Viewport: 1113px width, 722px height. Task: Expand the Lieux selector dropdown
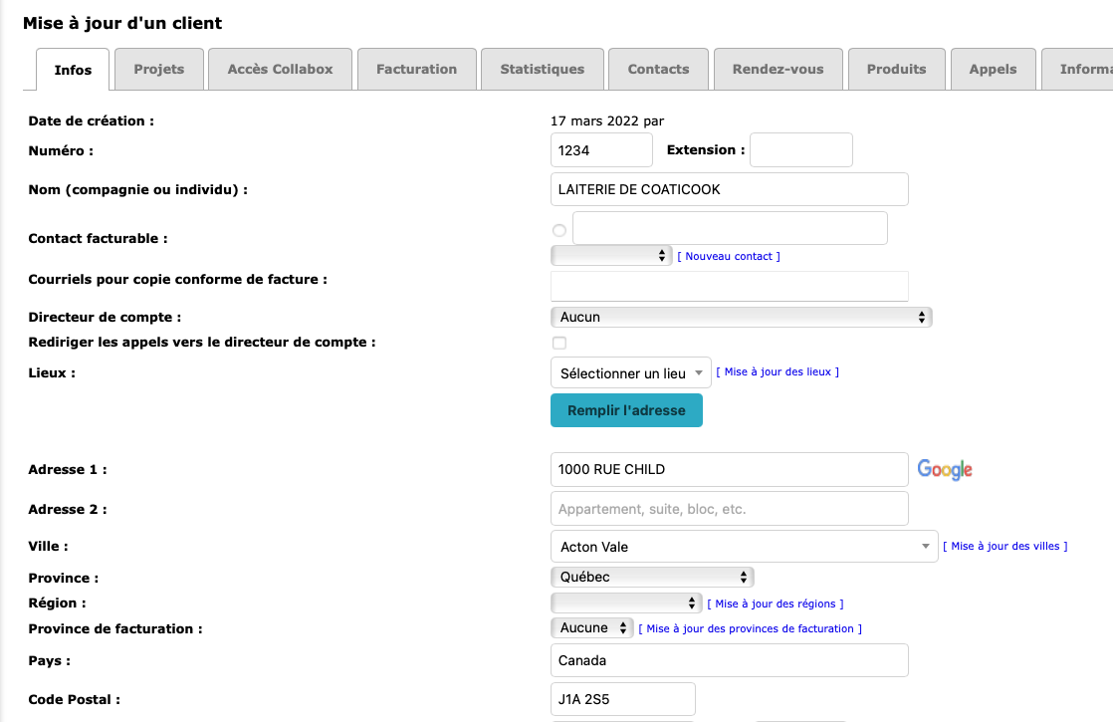tap(630, 373)
